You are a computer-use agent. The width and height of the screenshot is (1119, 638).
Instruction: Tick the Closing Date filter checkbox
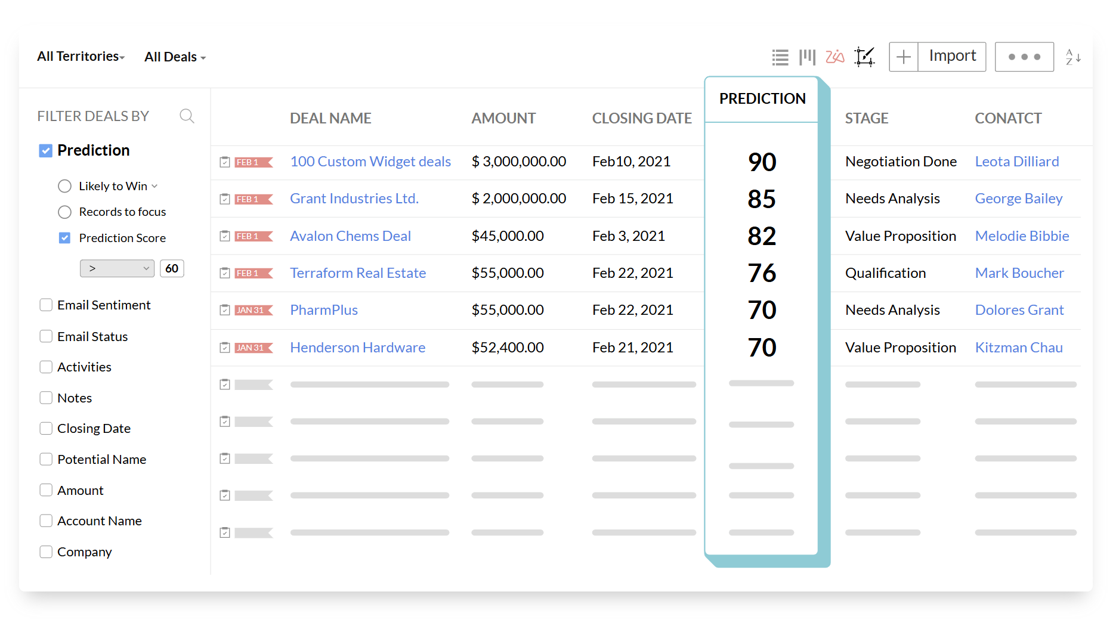click(46, 428)
